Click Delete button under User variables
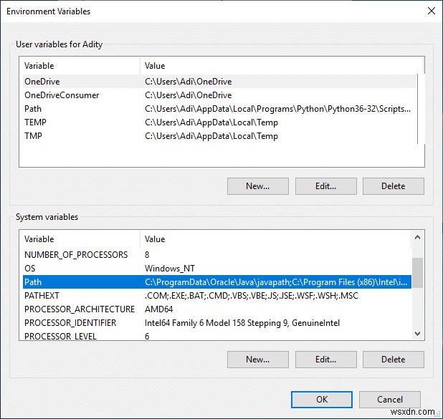 [394, 186]
